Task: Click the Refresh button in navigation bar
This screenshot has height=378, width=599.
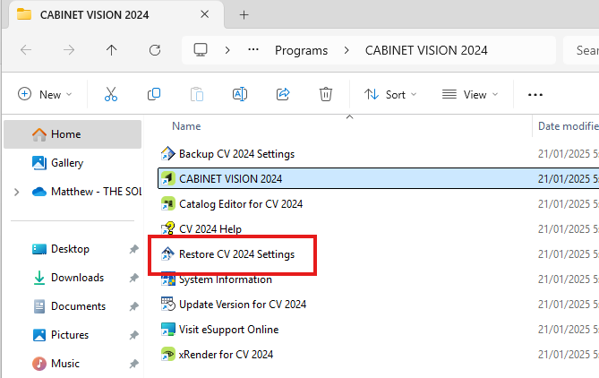Action: coord(155,50)
